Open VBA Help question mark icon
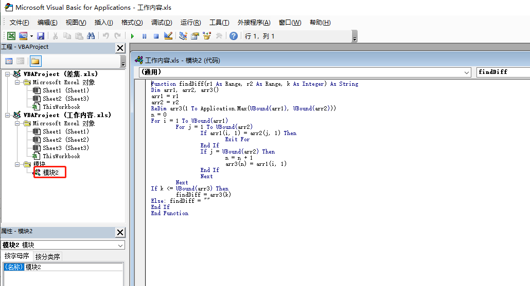530x286 pixels. click(234, 36)
